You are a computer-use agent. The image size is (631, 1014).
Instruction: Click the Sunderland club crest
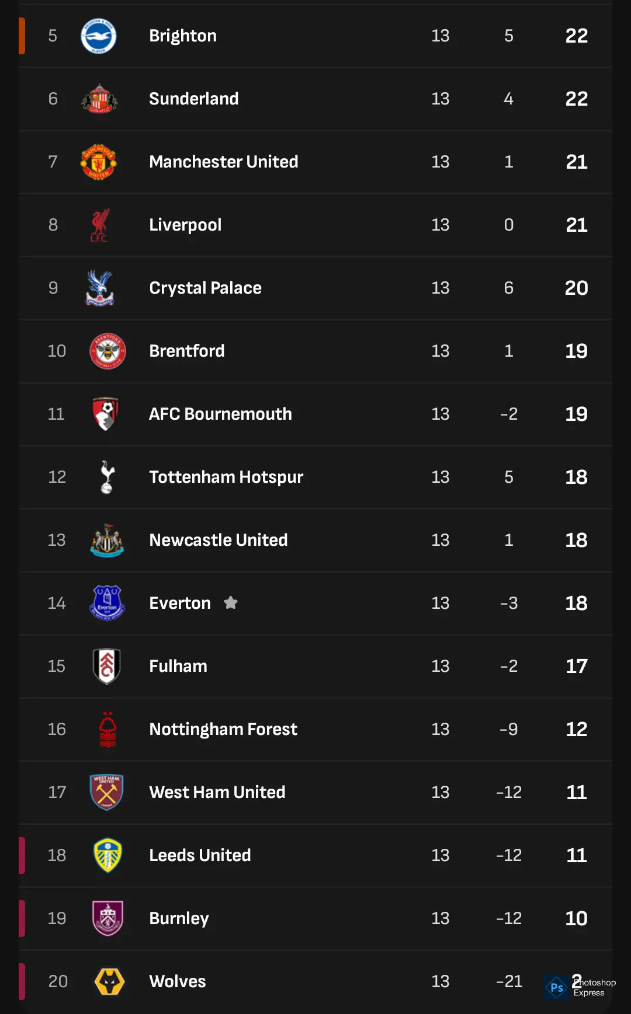pos(99,99)
